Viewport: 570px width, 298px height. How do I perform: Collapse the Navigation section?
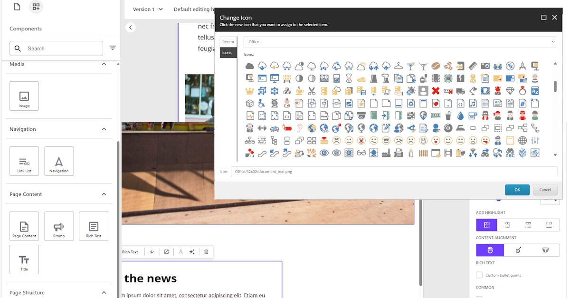(104, 129)
